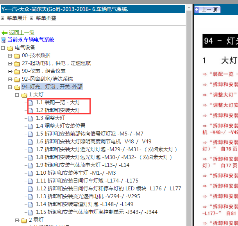
Task: Click the open folder icon for 94-灯光
Action: (17, 87)
